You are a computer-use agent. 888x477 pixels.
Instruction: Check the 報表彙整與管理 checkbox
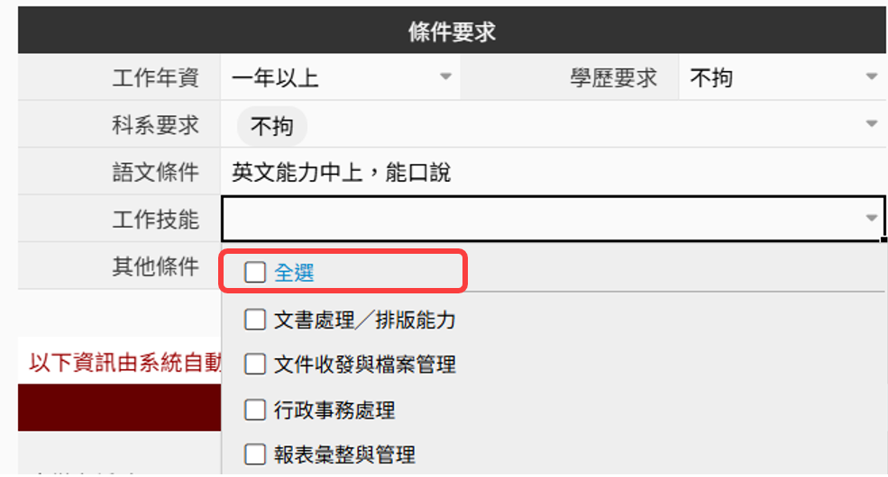255,454
